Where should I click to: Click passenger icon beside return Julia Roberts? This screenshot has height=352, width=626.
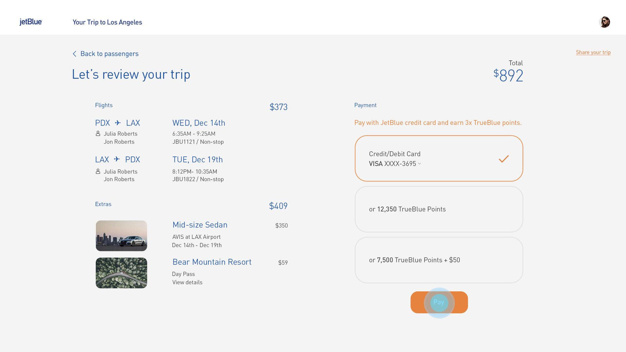click(98, 171)
